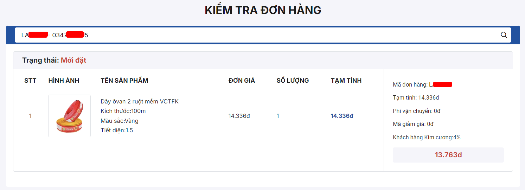Click the 'Kích thước:100m' product attribute
The width and height of the screenshot is (525, 190).
[123, 111]
